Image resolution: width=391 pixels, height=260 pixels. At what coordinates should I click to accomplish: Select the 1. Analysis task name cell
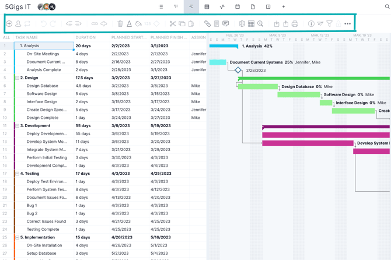click(x=44, y=46)
